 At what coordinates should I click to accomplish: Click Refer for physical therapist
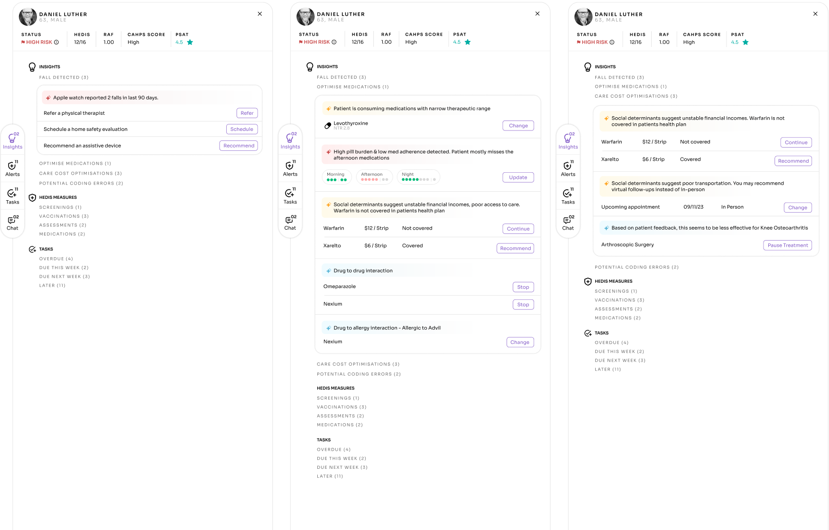pos(247,113)
